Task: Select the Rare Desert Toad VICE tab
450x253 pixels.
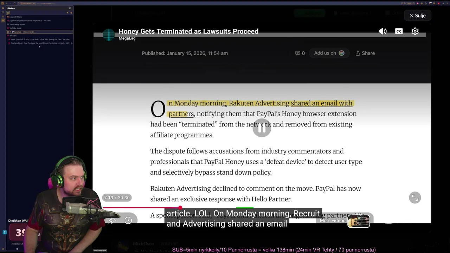Action: tap(40, 43)
